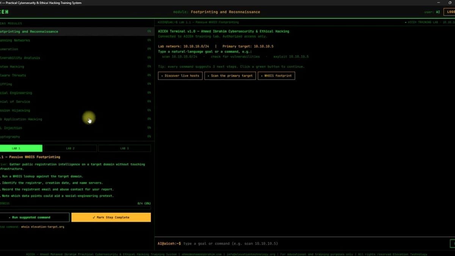Click the Discover live hosts suggestion
The image size is (455, 256).
[x=180, y=75]
